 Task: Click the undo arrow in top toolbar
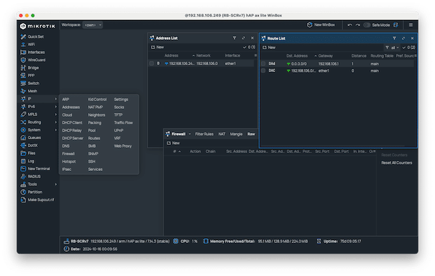point(350,25)
